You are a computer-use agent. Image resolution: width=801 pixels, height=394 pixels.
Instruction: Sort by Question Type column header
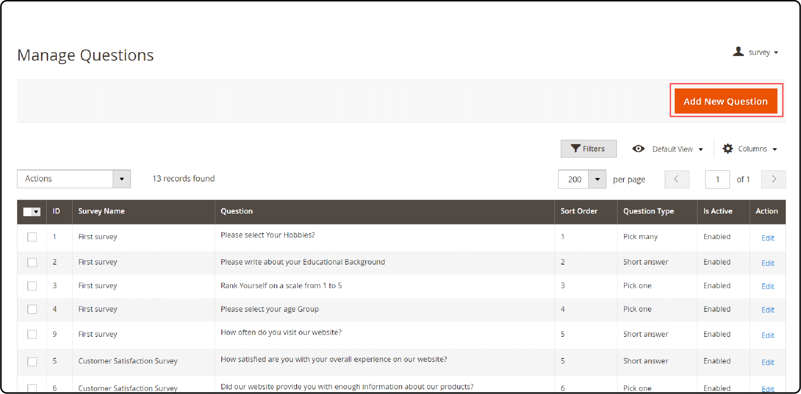pyautogui.click(x=648, y=211)
